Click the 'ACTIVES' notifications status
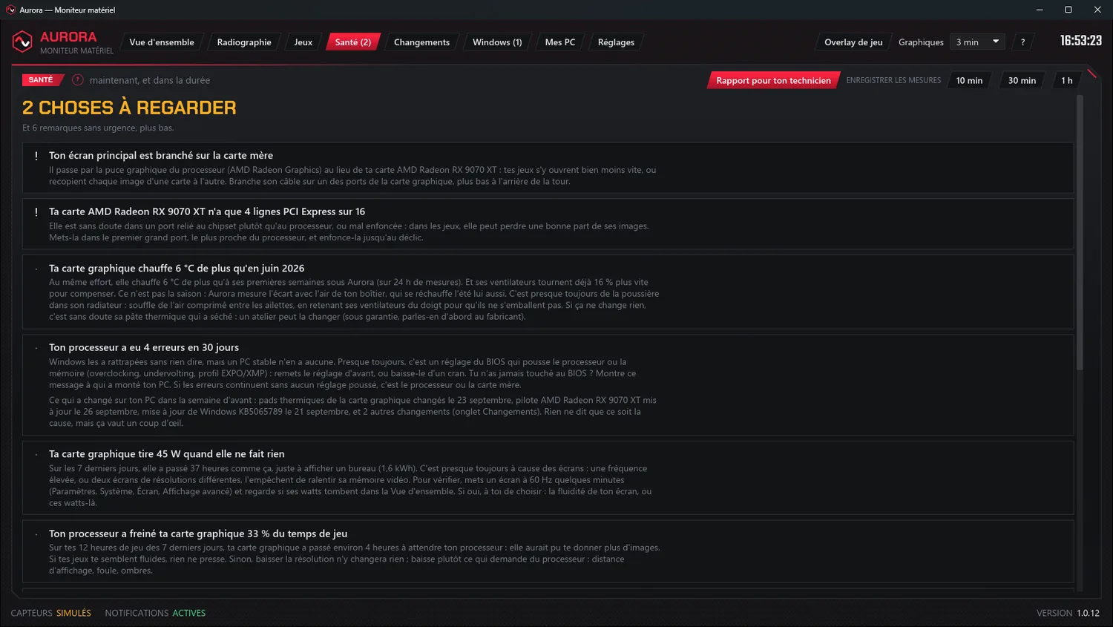The height and width of the screenshot is (627, 1113). coord(189,613)
